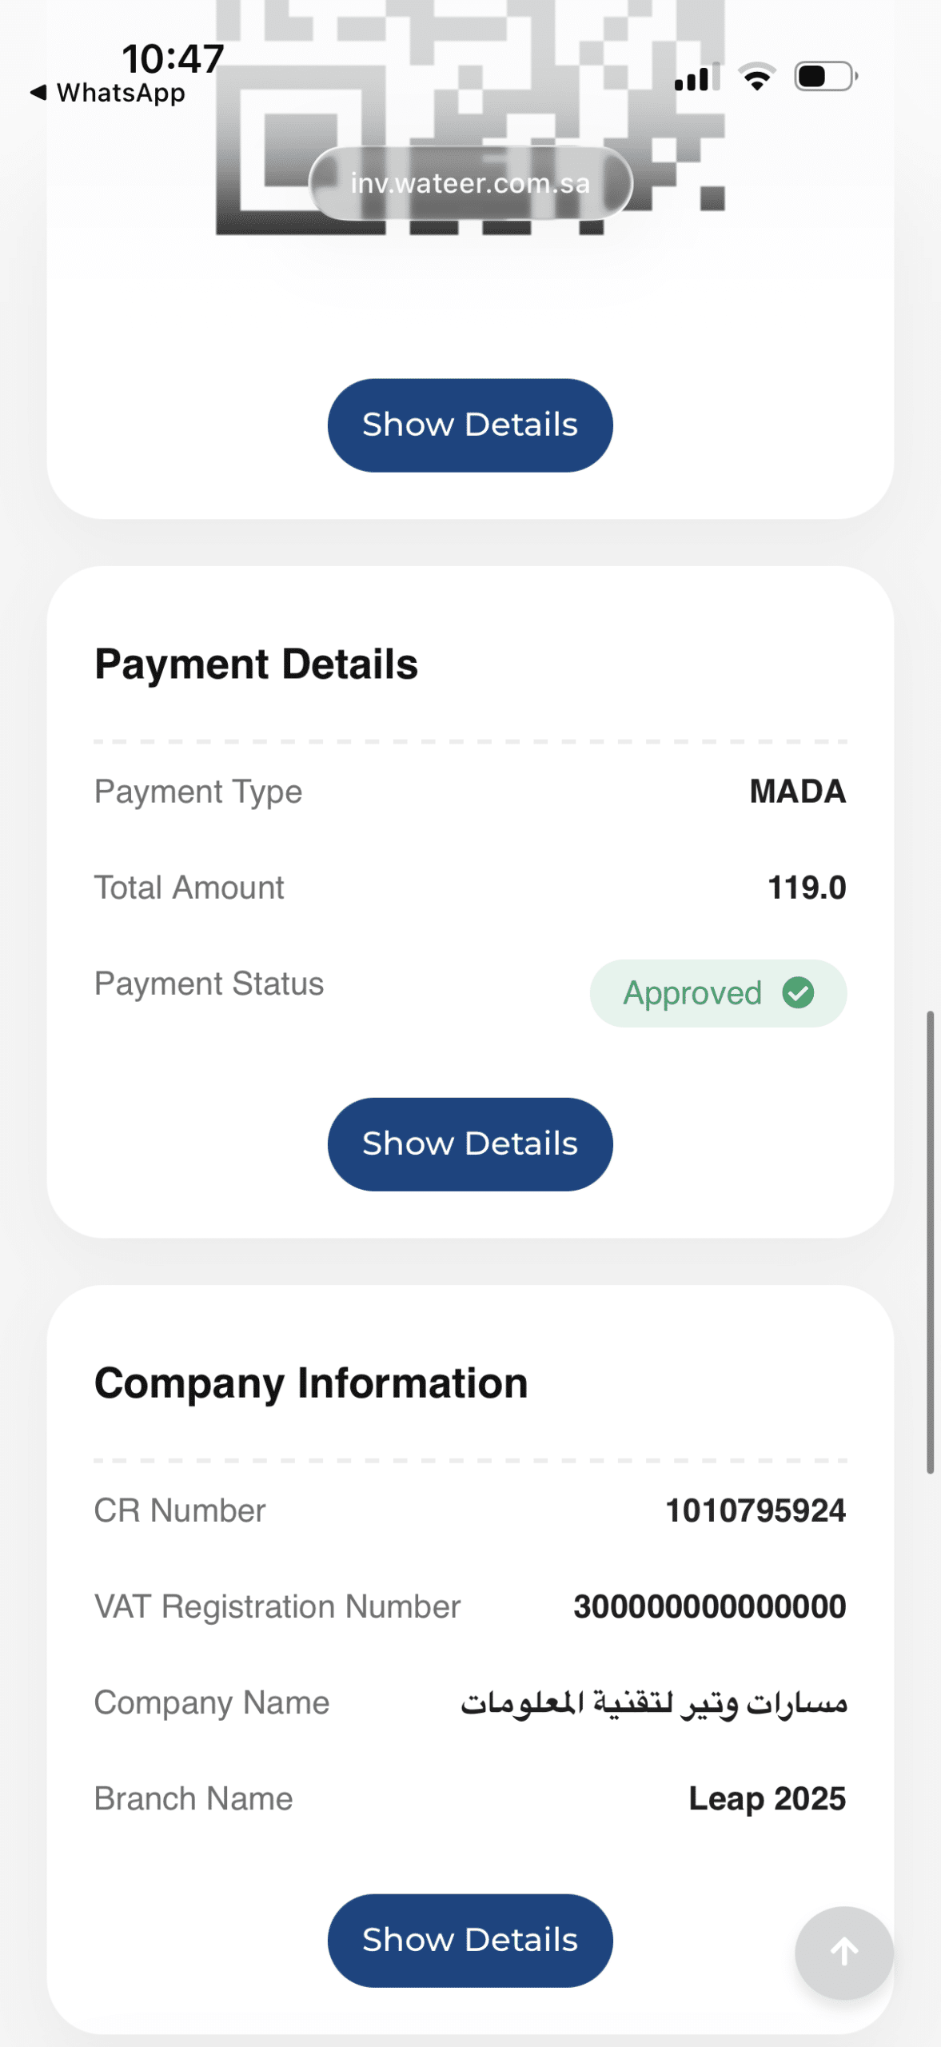The image size is (941, 2047).
Task: Tap the back arrow to WhatsApp
Action: click(x=38, y=93)
